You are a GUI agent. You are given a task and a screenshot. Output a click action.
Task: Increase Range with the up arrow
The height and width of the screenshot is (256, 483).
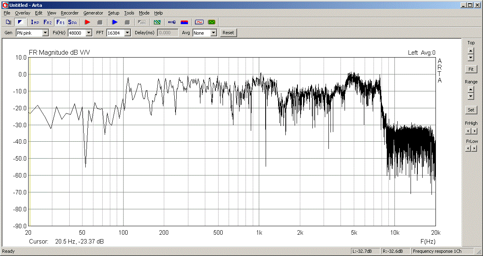click(471, 89)
